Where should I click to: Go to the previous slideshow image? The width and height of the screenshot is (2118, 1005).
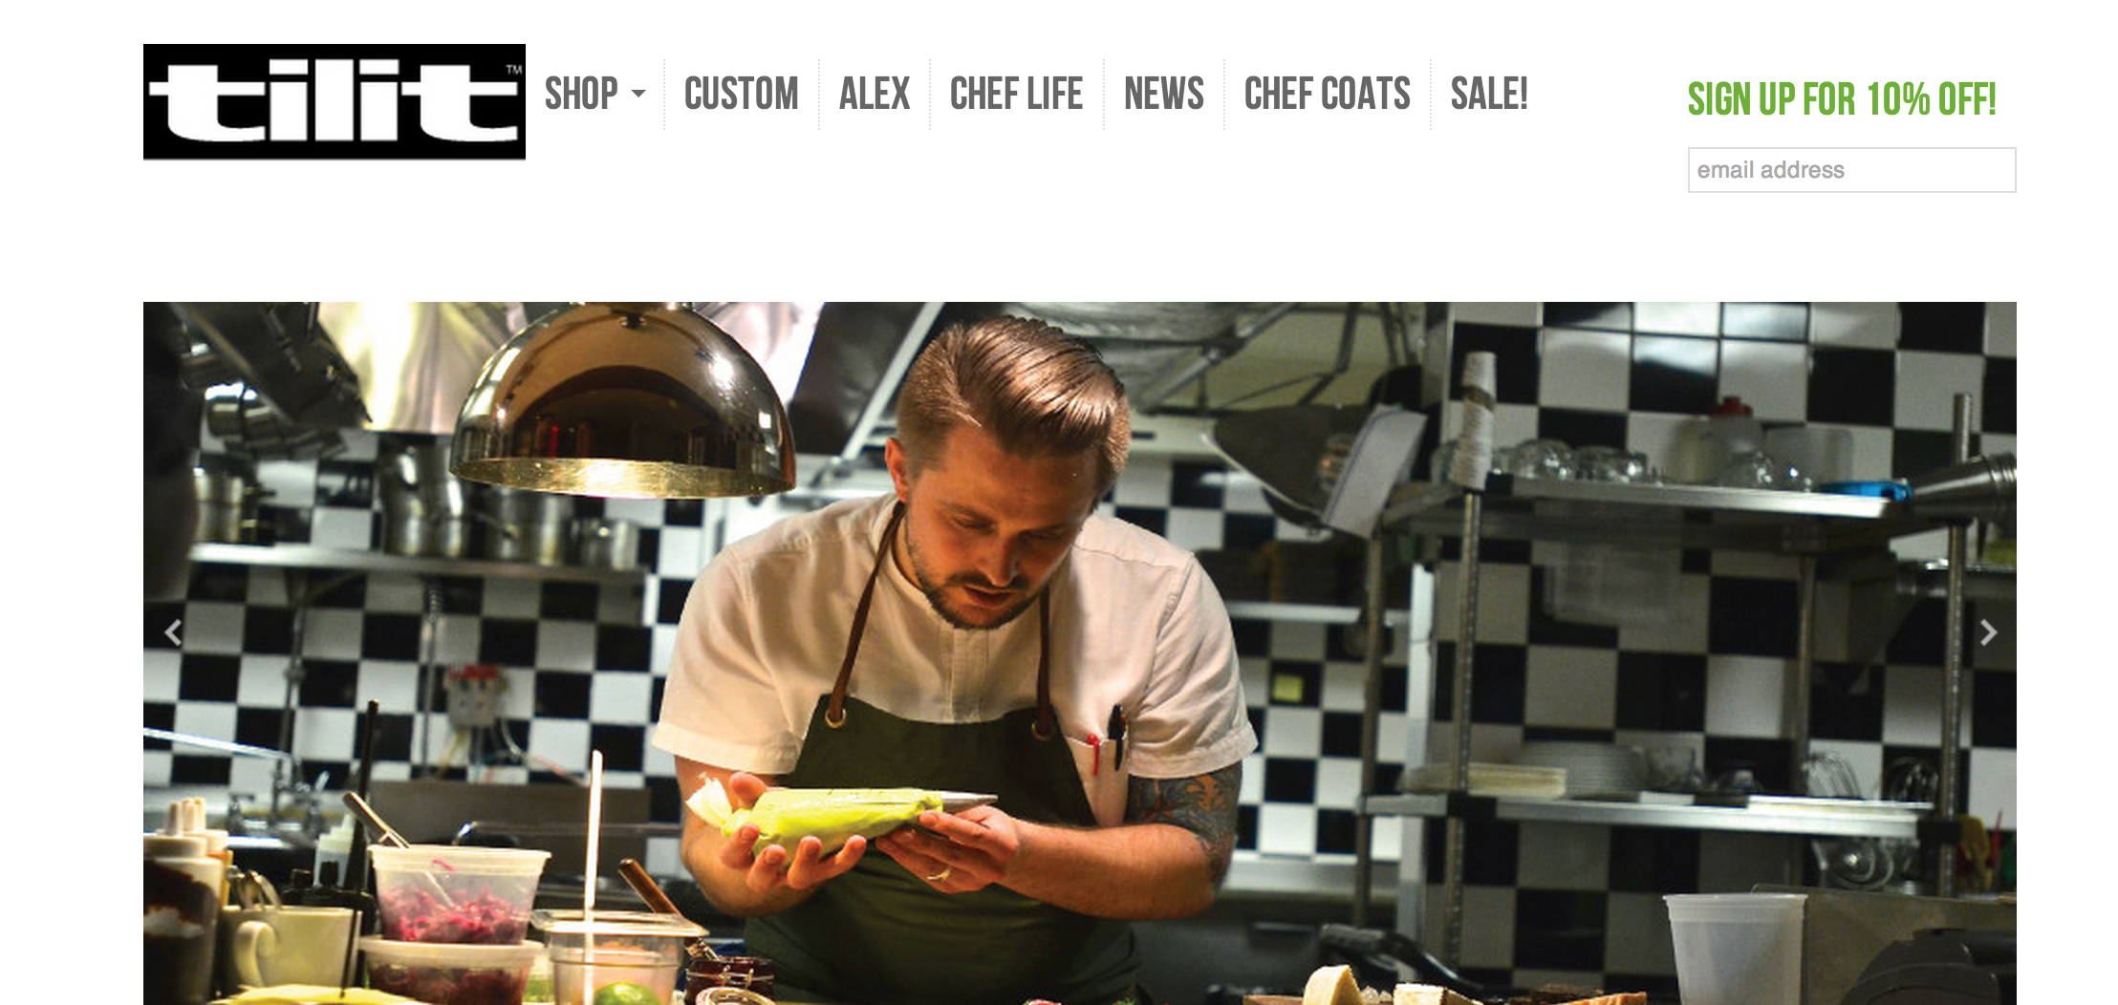coord(173,632)
